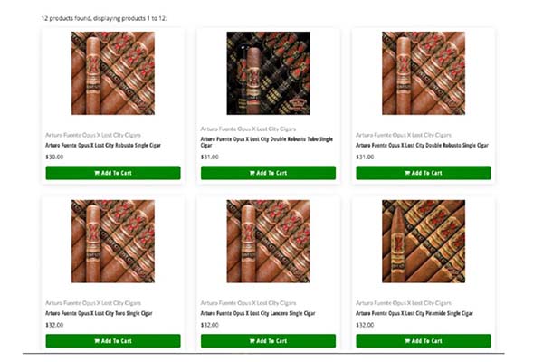Open Double Robusto Single Cigar title link

pos(422,146)
